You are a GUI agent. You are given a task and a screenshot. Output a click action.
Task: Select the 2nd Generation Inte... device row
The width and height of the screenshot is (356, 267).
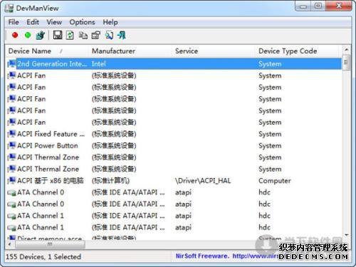coord(174,64)
